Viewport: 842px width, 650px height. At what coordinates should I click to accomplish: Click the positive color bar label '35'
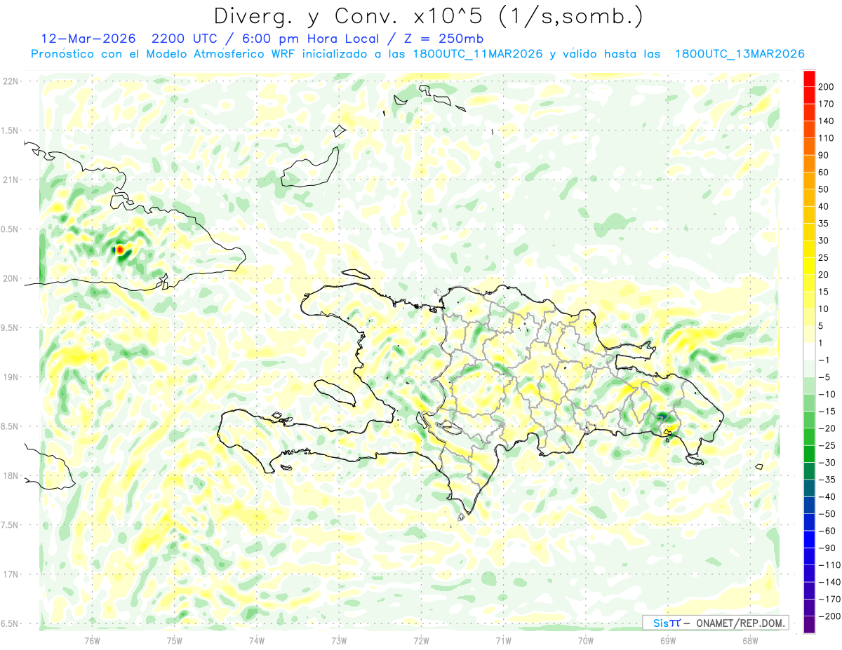(824, 224)
